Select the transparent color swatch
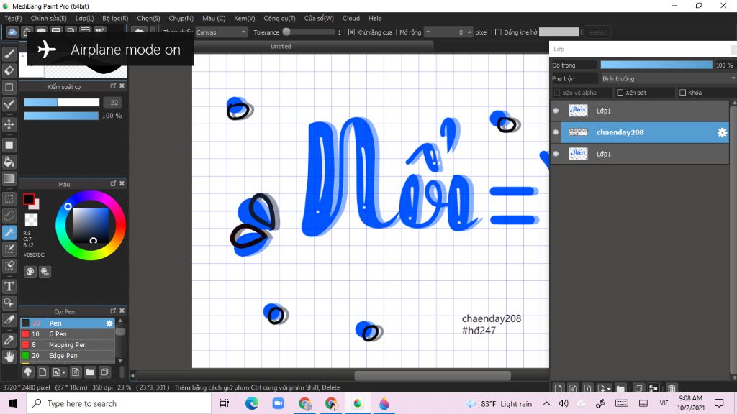The image size is (737, 414). pos(31,220)
